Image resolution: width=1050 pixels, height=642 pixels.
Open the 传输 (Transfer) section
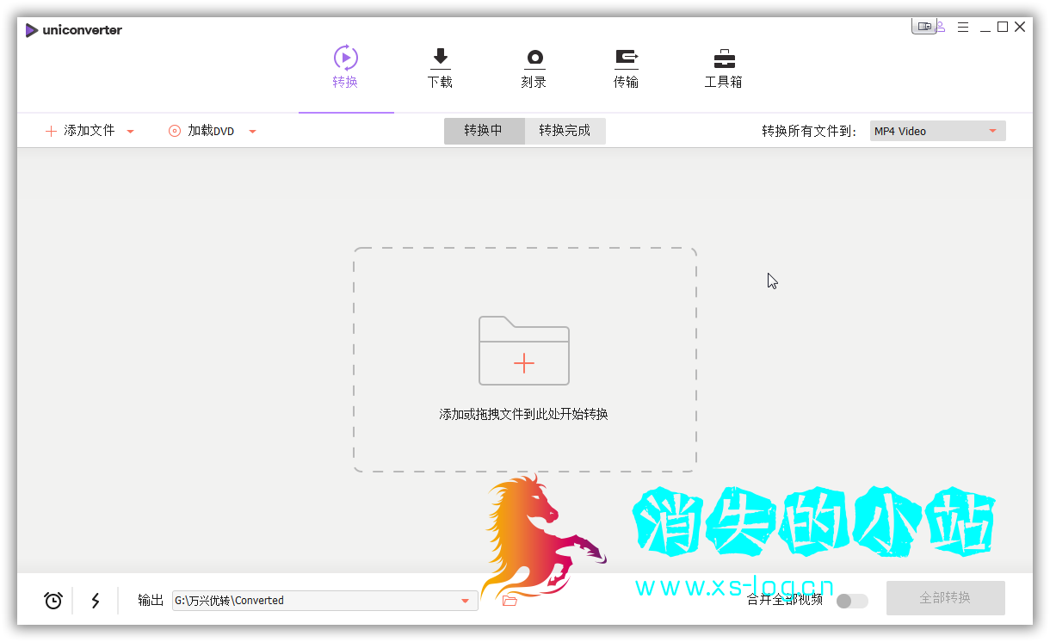(626, 68)
